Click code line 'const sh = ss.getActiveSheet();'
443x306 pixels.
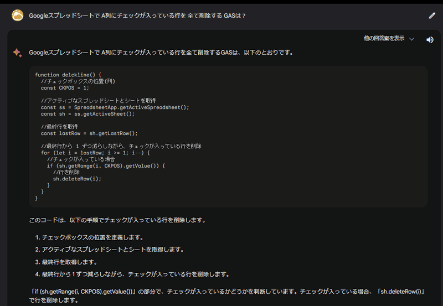pos(87,114)
